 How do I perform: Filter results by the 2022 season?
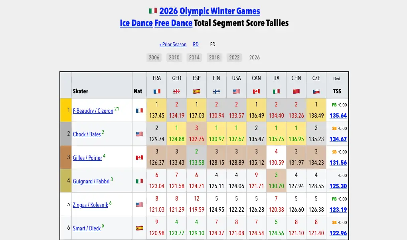coord(234,57)
